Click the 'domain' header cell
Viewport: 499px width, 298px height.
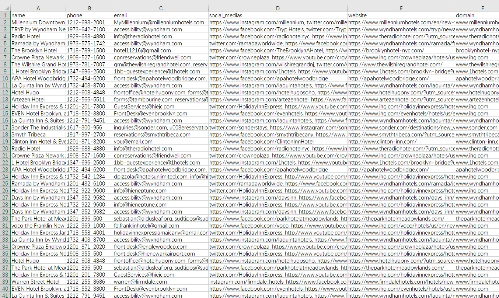[477, 15]
